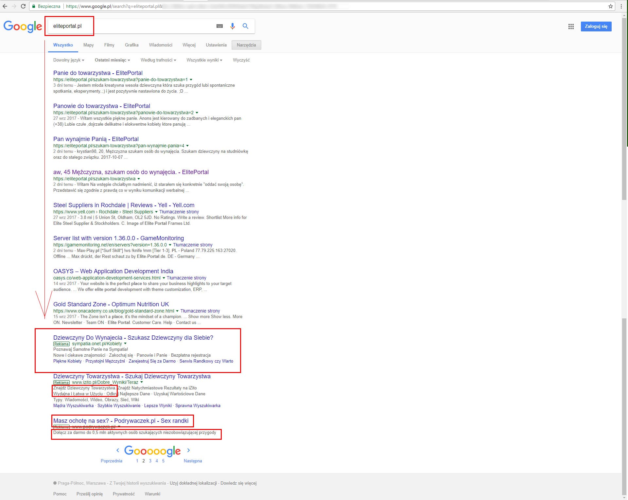This screenshot has width=628, height=500.
Task: Click Wyczyść to clear filters
Action: (241, 60)
